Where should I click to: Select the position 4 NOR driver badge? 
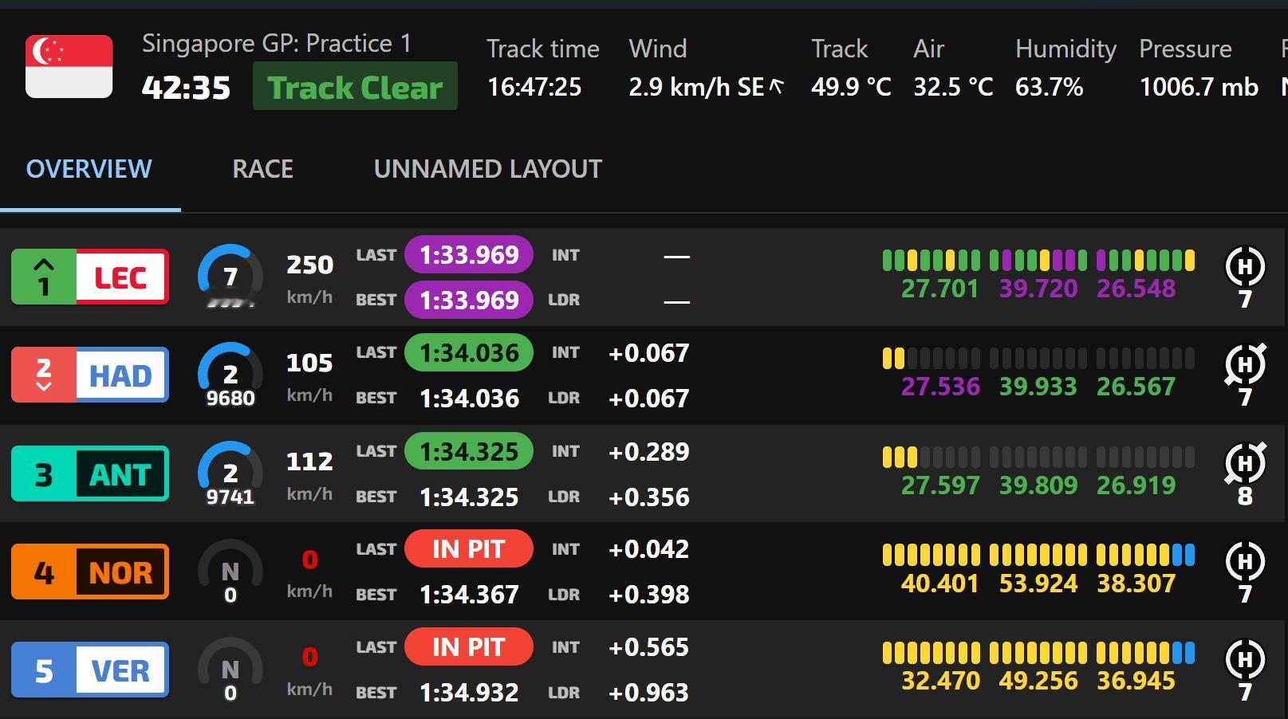pyautogui.click(x=90, y=572)
